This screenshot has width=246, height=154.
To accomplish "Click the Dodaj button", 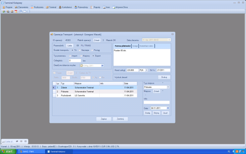I will pos(148,113).
